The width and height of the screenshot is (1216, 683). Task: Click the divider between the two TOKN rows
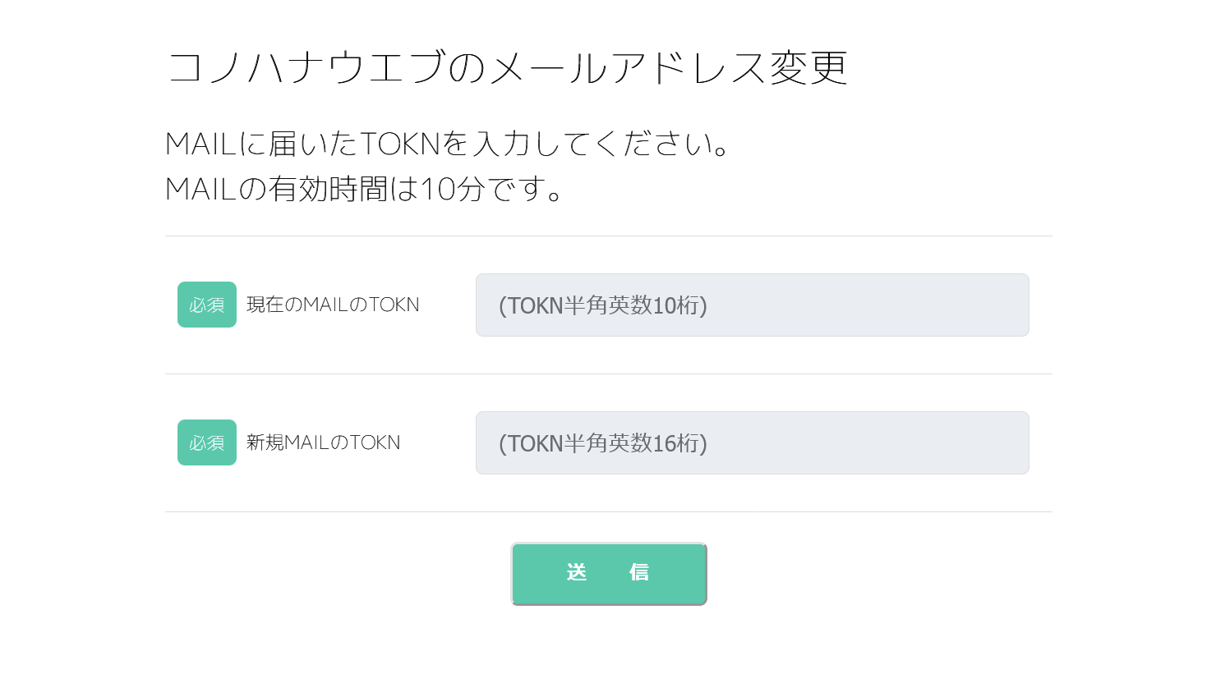608,374
